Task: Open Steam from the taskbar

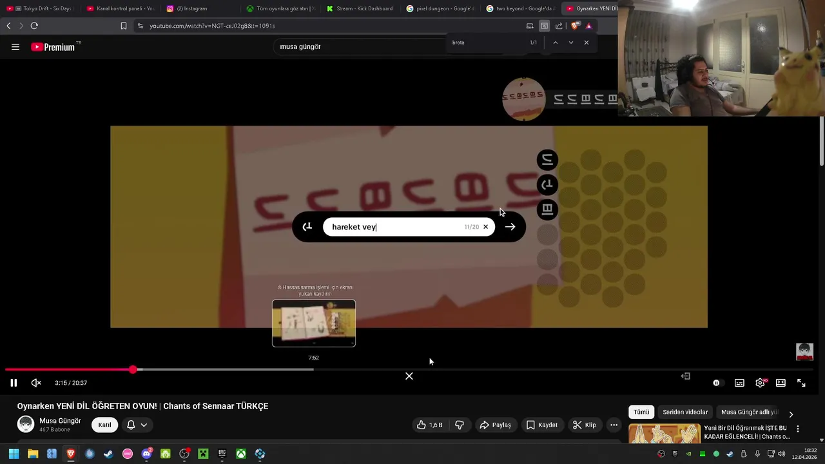Action: (x=108, y=454)
